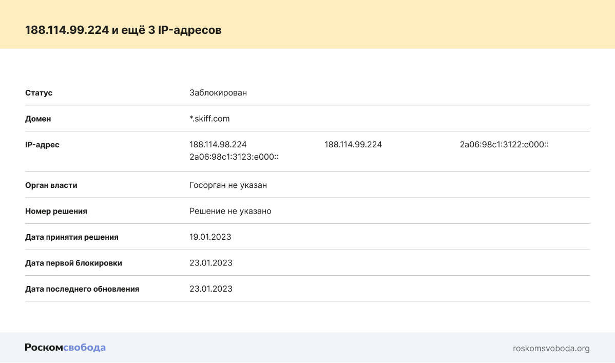Click the IP-адрес row label
Screen dimensions: 615x363
click(x=42, y=145)
